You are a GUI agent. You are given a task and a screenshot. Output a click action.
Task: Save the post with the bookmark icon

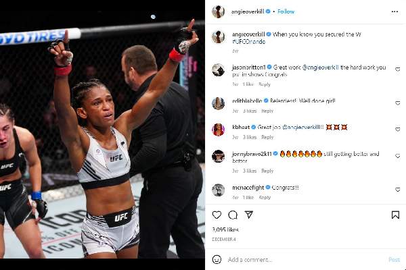[395, 215]
